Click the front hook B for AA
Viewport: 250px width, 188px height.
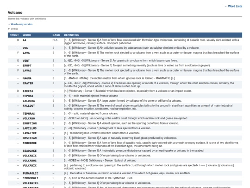(18, 40)
